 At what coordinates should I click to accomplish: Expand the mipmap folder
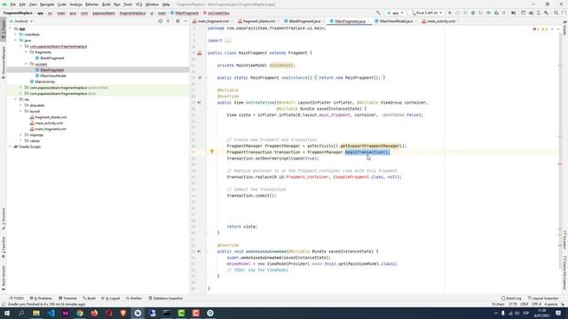tap(20, 135)
